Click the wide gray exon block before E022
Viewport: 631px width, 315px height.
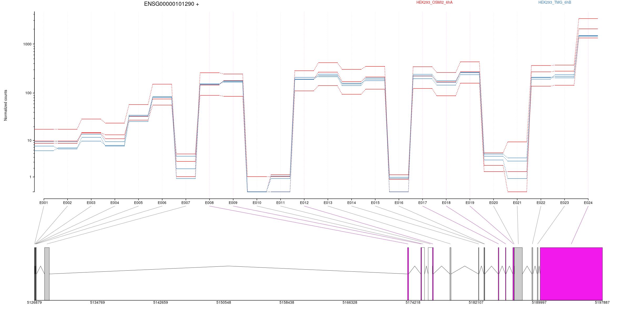coord(518,274)
